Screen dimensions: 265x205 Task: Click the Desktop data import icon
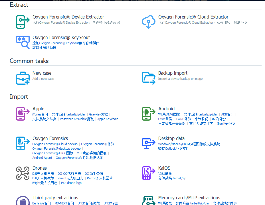148,143
